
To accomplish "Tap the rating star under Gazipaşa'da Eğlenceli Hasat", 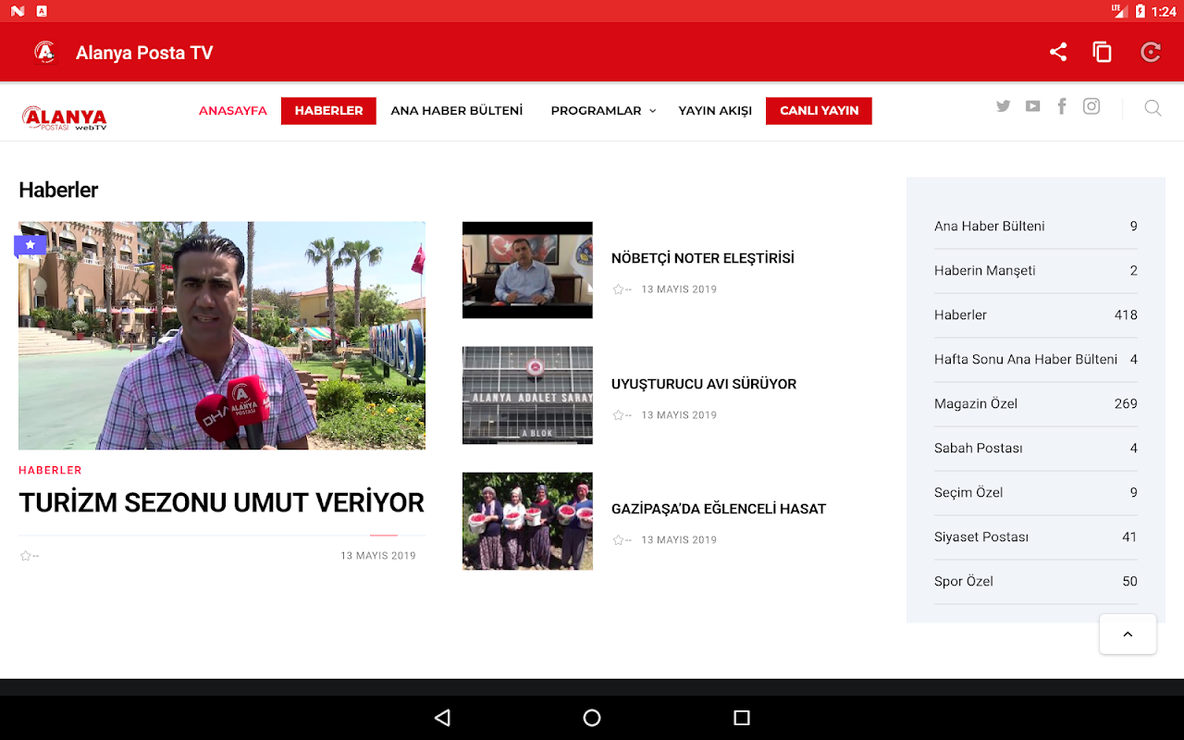I will coord(618,540).
